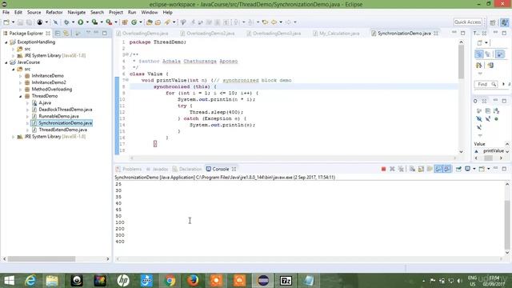The image size is (512, 288).
Task: Click the Open Perspective icon
Action: (x=493, y=22)
